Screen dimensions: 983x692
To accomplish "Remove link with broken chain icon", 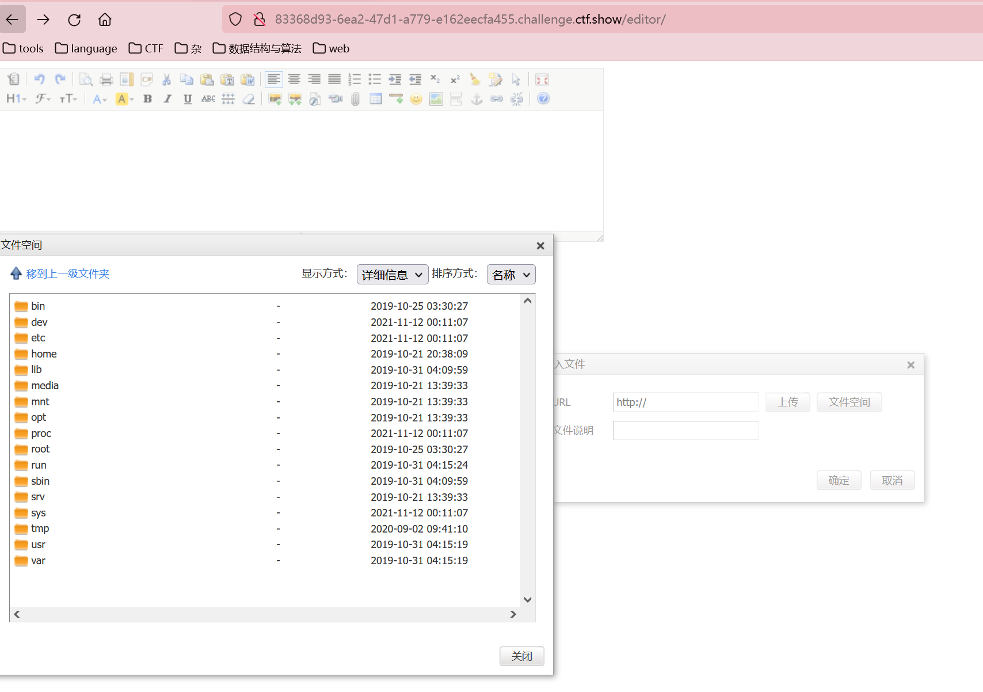I will (517, 99).
